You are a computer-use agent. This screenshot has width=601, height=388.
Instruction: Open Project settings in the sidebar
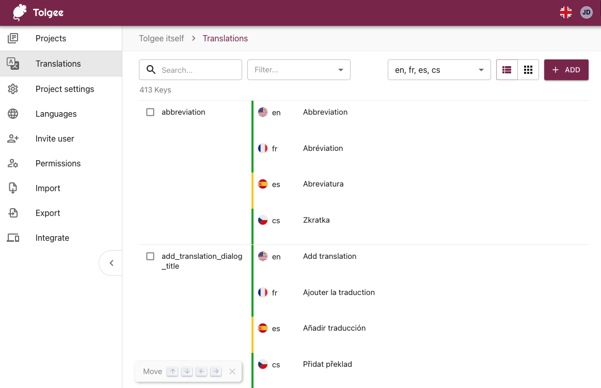pyautogui.click(x=61, y=89)
